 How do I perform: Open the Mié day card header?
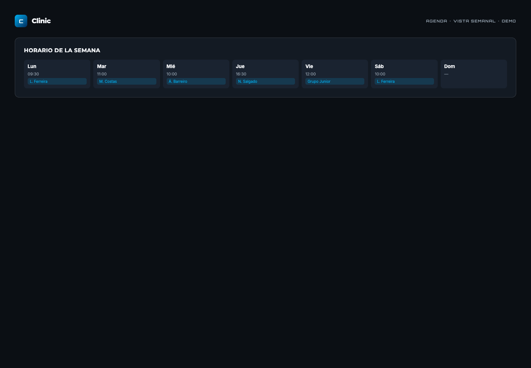point(171,66)
